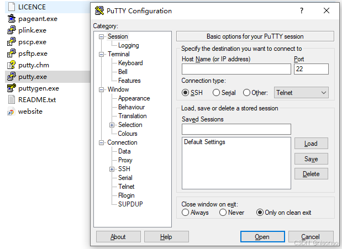The image size is (342, 249).
Task: Click the putty.exe icon in file list
Action: 12,77
